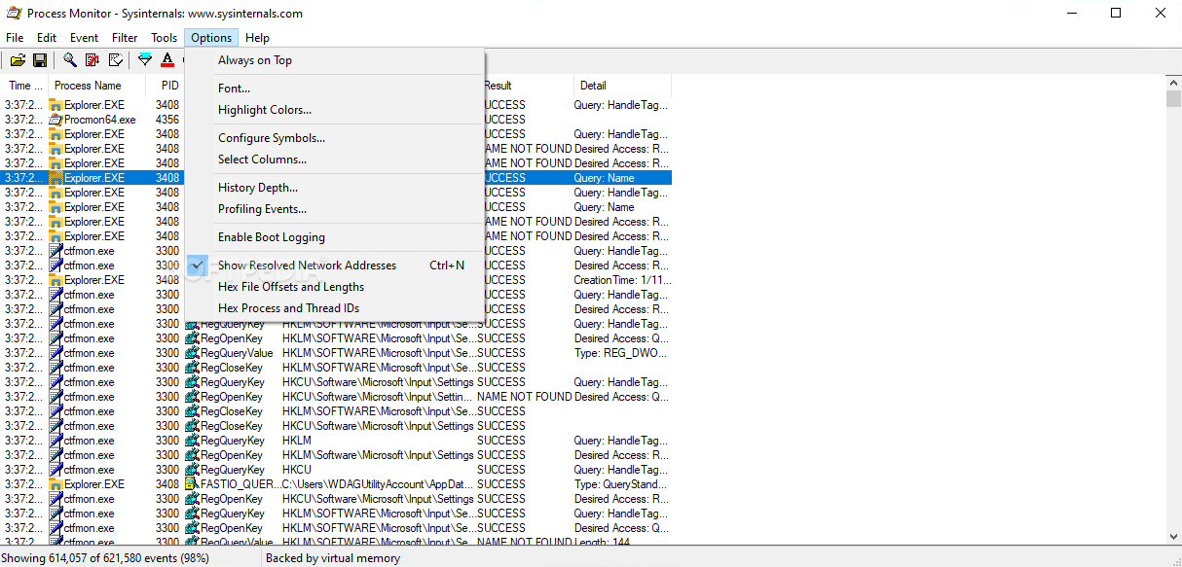Screen dimensions: 1182x567
Task: Open the File menu
Action: [x=15, y=38]
